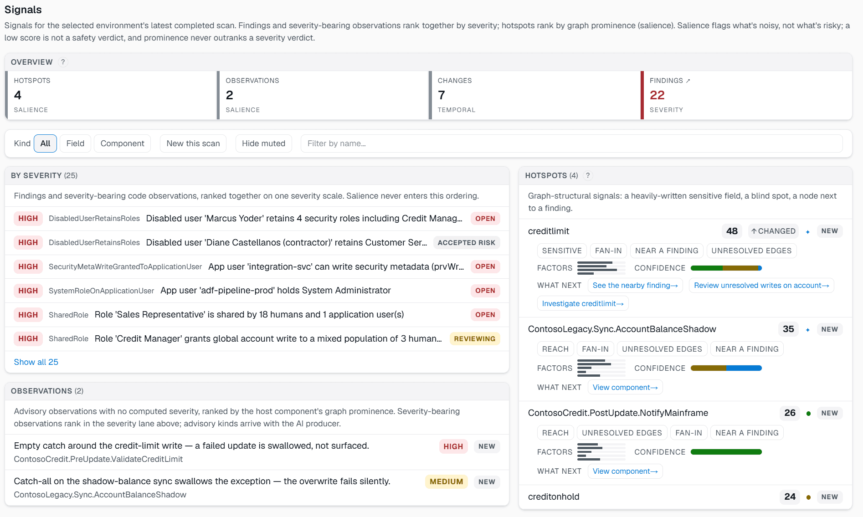Open the Observations overview card
This screenshot has width=863, height=517.
(323, 95)
